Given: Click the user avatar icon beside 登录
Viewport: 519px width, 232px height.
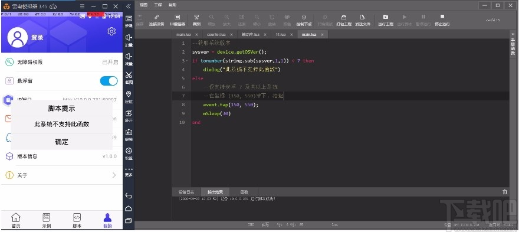Looking at the screenshot, I should point(17,37).
